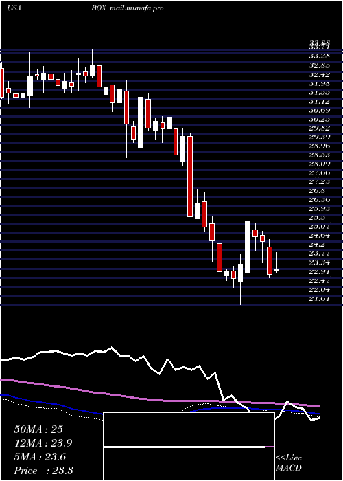Click the <<Live label
Screen dimensions: 343x481
click(x=289, y=458)
